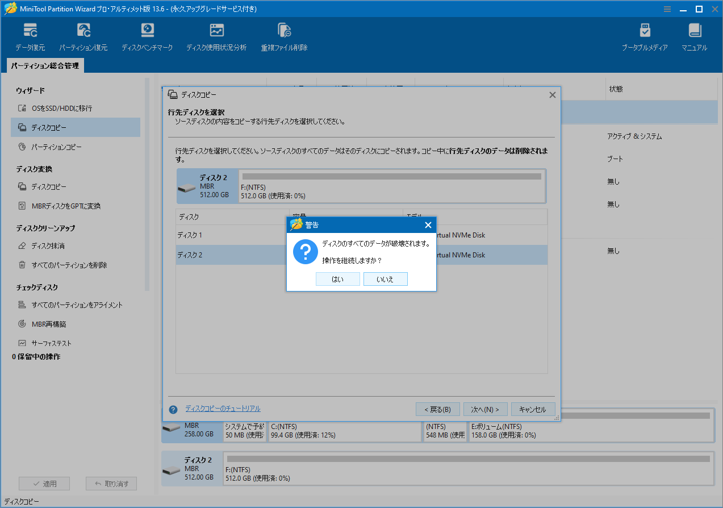723x508 pixels.
Task: Open パーティション復元 (Partition Recovery) tool
Action: 83,35
